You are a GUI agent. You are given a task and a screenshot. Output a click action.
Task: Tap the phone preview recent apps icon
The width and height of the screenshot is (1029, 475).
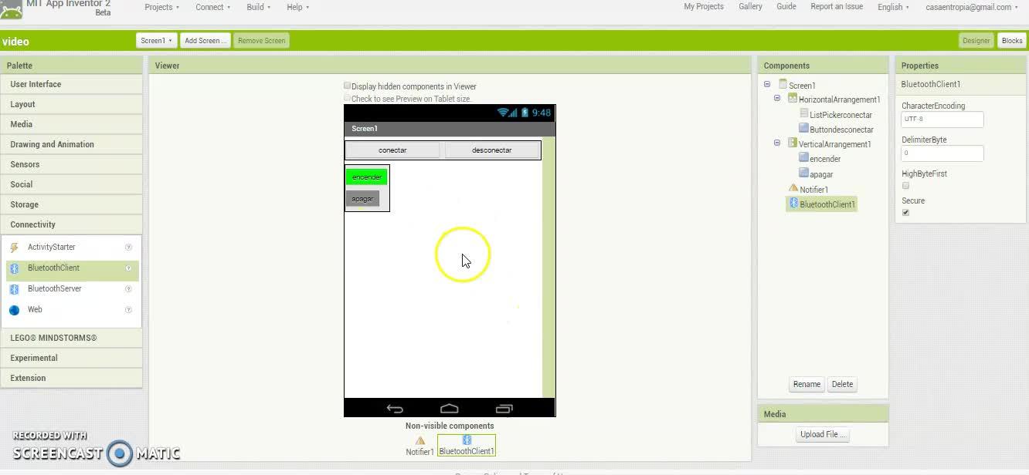point(504,409)
